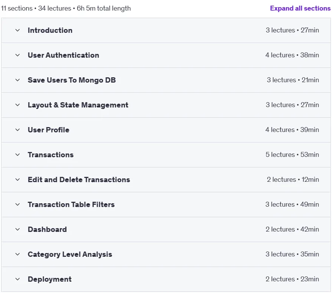Expand the User Authentication chevron
332x293 pixels.
(x=18, y=55)
